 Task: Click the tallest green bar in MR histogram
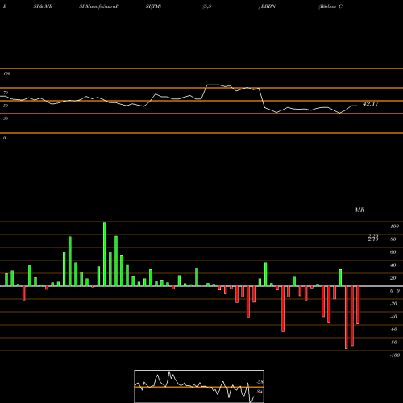tap(105, 254)
